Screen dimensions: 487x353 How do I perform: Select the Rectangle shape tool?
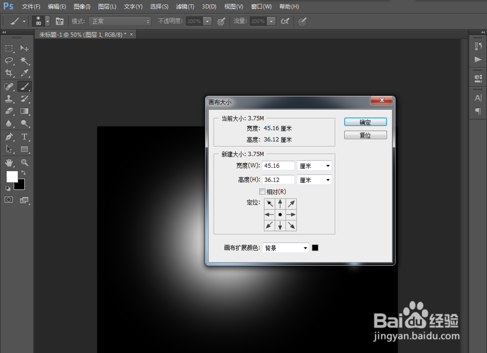tap(24, 149)
